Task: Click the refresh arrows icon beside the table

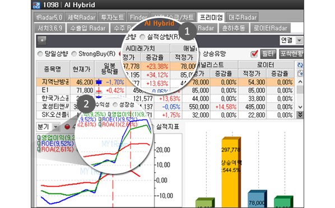Action: pyautogui.click(x=300, y=65)
